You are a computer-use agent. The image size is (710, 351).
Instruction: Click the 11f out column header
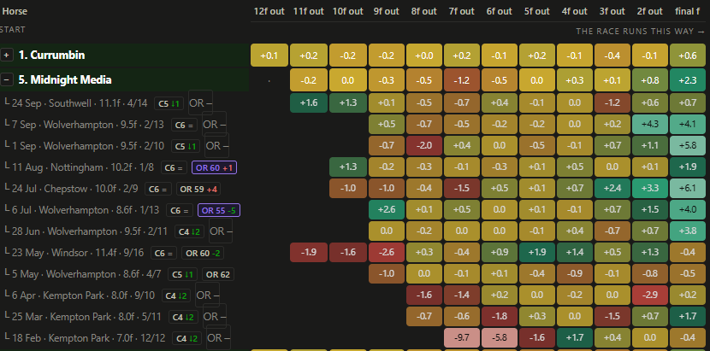coord(308,11)
